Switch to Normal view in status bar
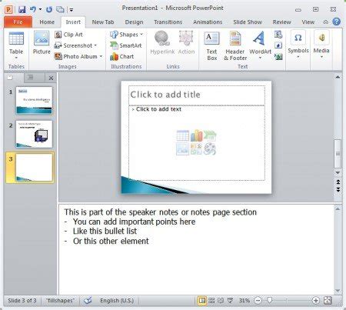This screenshot has height=310, width=346. (x=202, y=300)
